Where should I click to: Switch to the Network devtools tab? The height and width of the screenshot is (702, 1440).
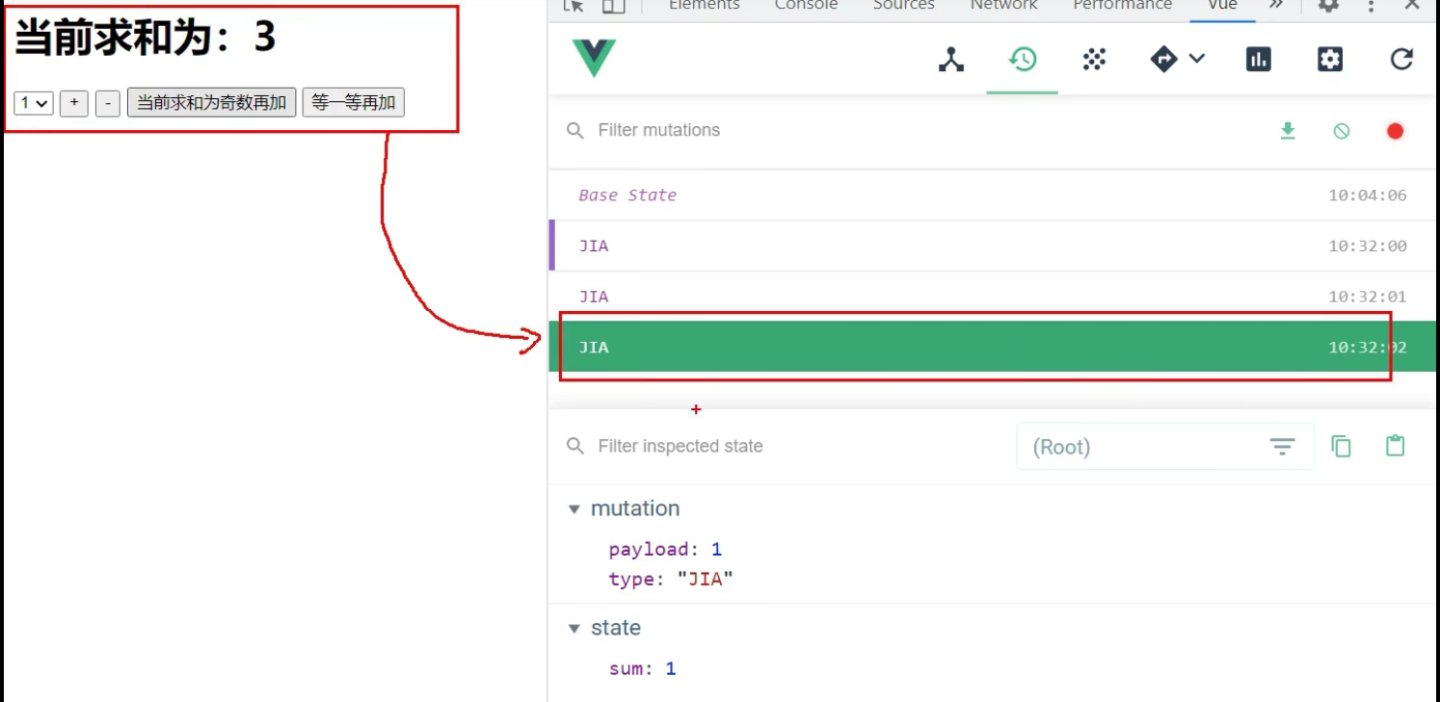click(x=1004, y=6)
